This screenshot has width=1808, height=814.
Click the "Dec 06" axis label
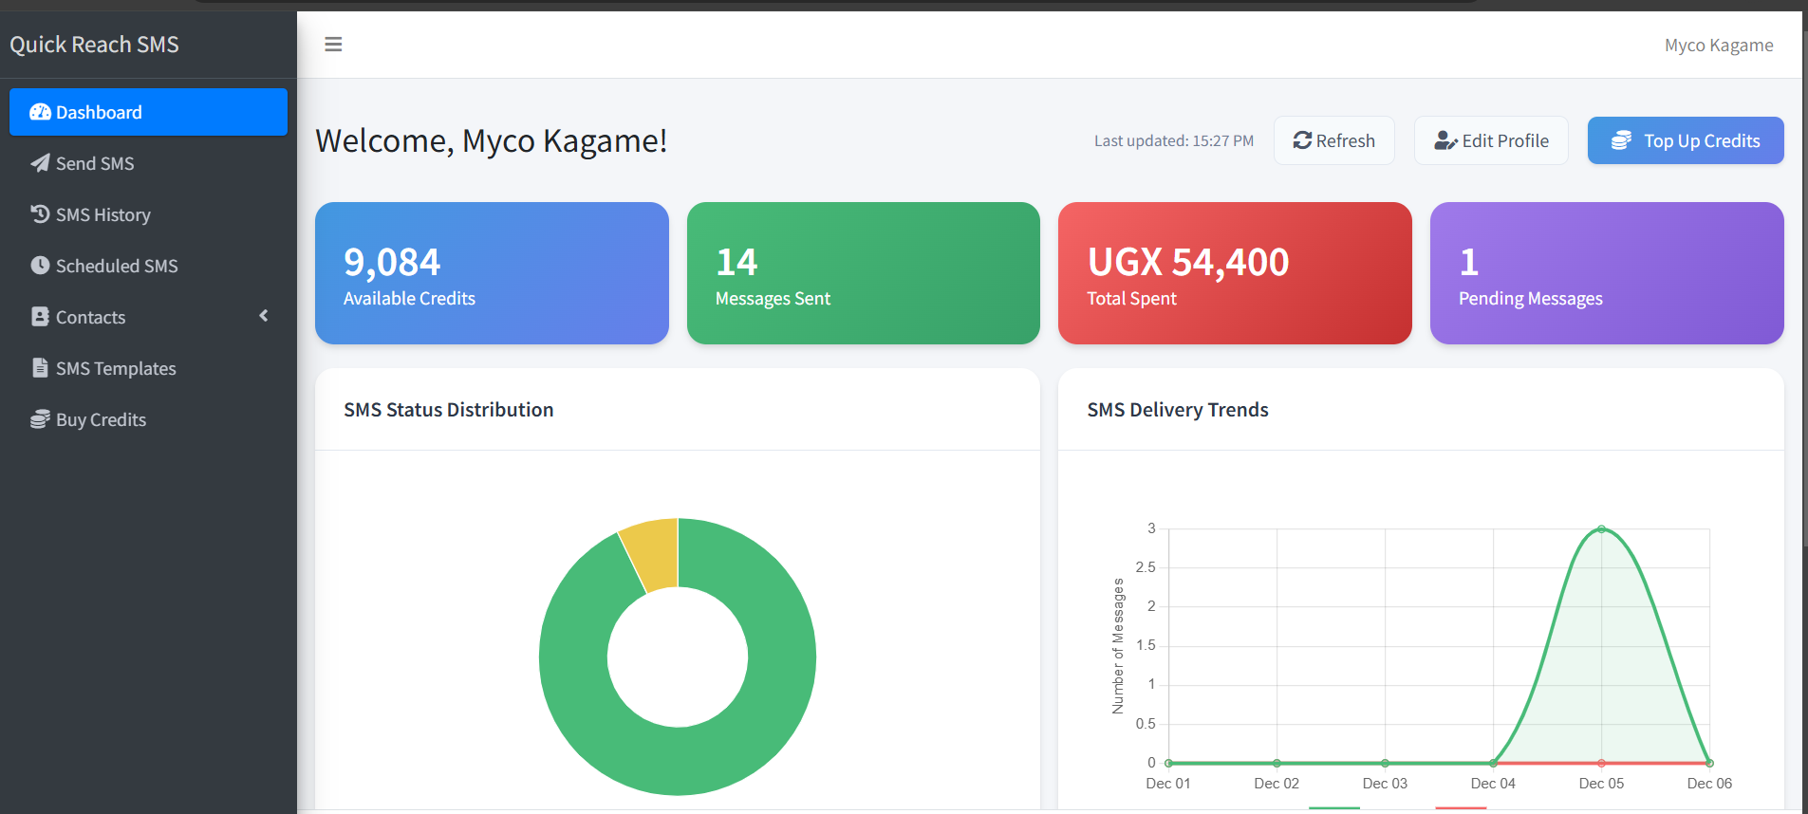(x=1709, y=784)
